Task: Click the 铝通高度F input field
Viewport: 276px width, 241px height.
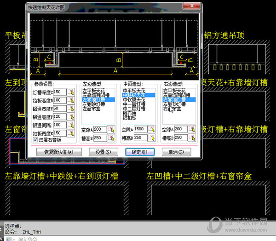Action: pos(60,117)
